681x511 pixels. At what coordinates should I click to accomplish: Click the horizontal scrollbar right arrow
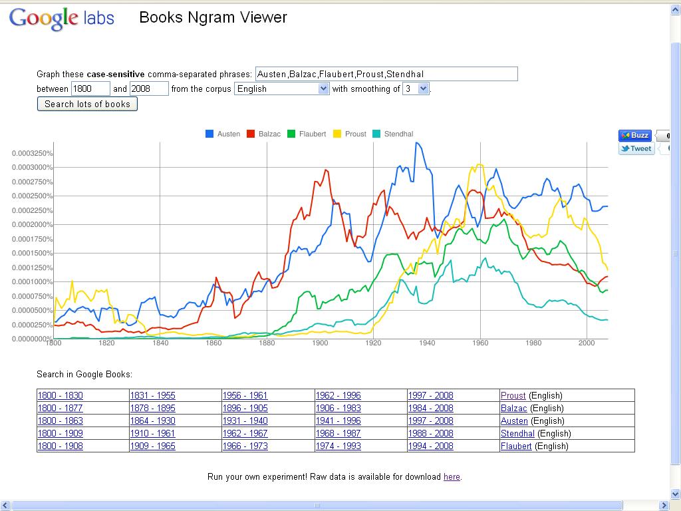click(664, 506)
